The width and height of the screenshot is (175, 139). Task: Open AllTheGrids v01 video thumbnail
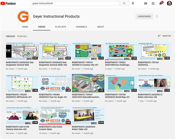pos(22,83)
